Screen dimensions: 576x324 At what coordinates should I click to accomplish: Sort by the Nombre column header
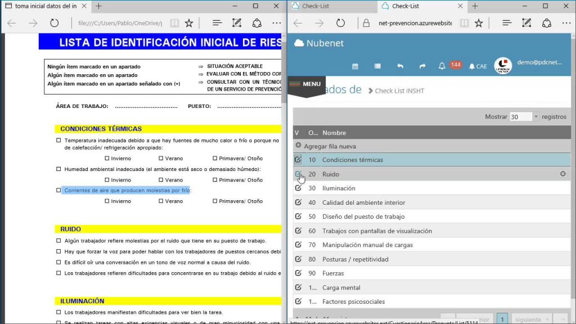(334, 133)
